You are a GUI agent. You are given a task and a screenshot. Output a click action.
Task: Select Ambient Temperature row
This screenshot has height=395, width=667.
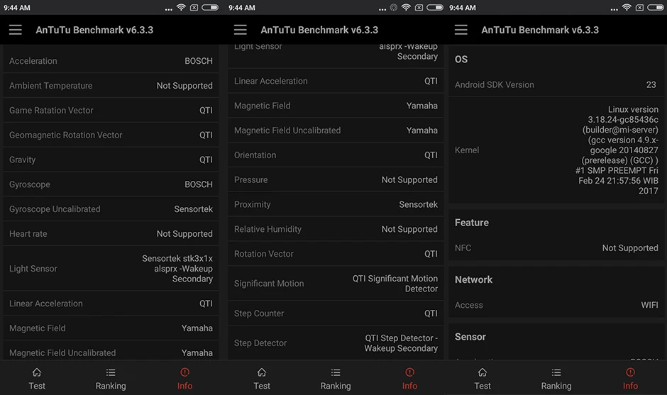click(x=111, y=86)
